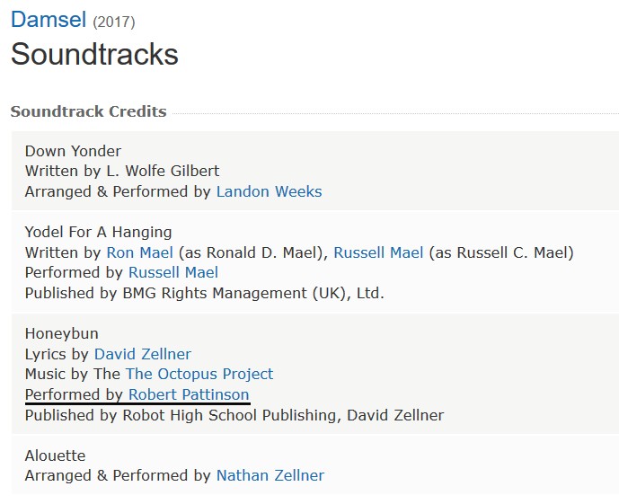
Task: Open the underlined Robert Pattinson link
Action: click(189, 394)
